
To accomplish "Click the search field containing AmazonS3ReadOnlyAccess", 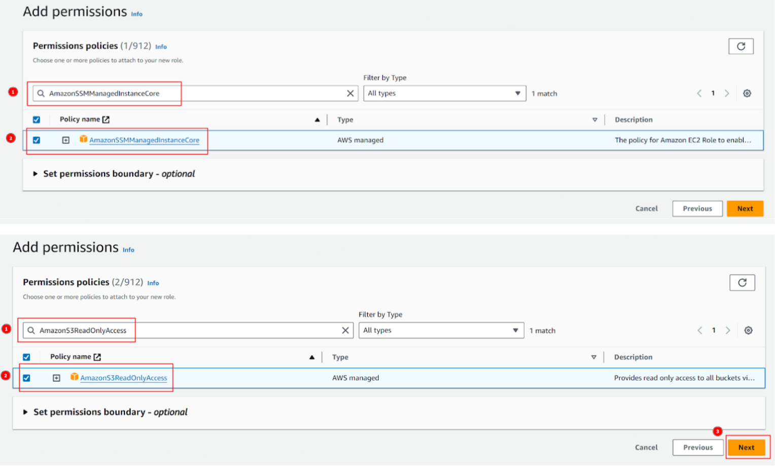I will (188, 330).
